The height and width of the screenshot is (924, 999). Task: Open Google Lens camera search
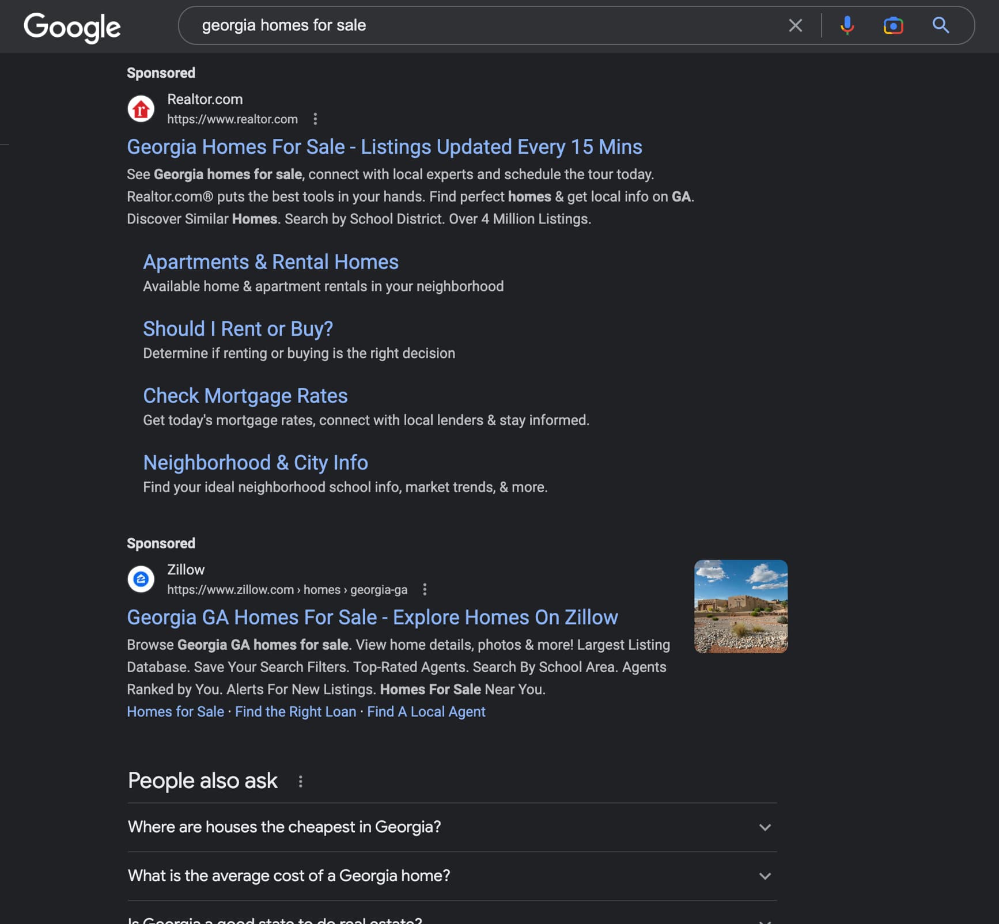pos(893,25)
